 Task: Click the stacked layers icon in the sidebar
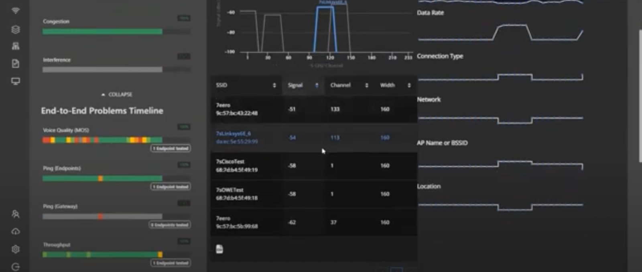(16, 29)
